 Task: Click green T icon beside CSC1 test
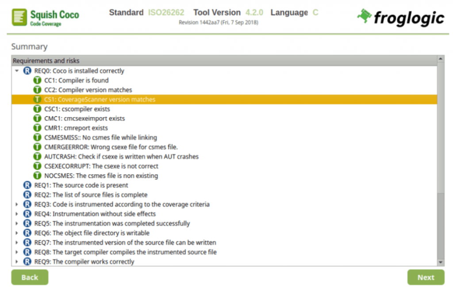coord(38,109)
